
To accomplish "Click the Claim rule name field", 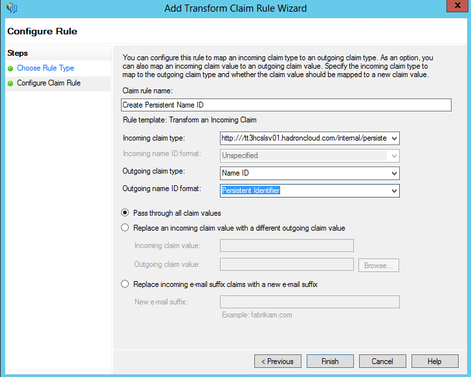I will [x=286, y=105].
